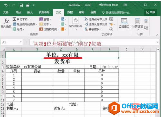Click the 自动求和 sigma icon
This screenshot has height=117, width=161.
point(14,19)
